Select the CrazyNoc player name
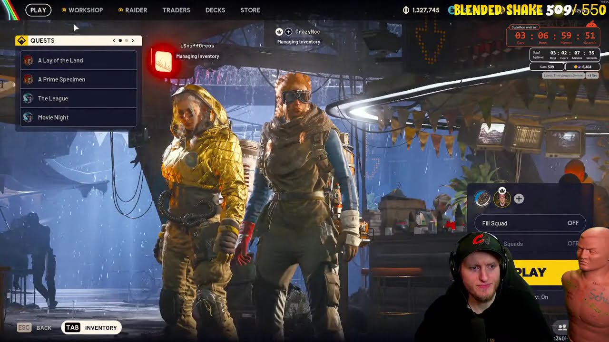609x342 pixels. [307, 32]
